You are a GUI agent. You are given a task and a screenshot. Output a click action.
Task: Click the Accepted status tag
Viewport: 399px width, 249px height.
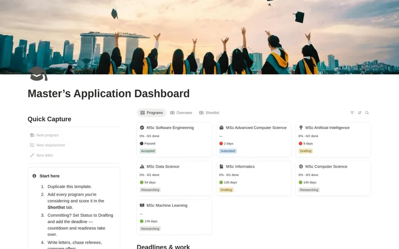pyautogui.click(x=148, y=151)
